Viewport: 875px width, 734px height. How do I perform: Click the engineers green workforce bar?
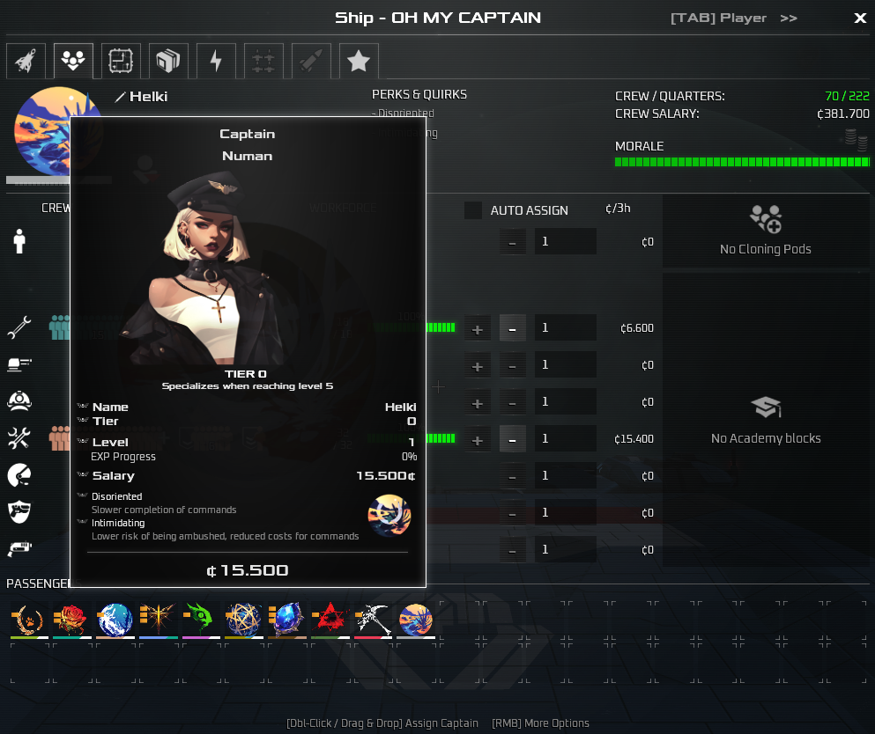click(x=441, y=327)
